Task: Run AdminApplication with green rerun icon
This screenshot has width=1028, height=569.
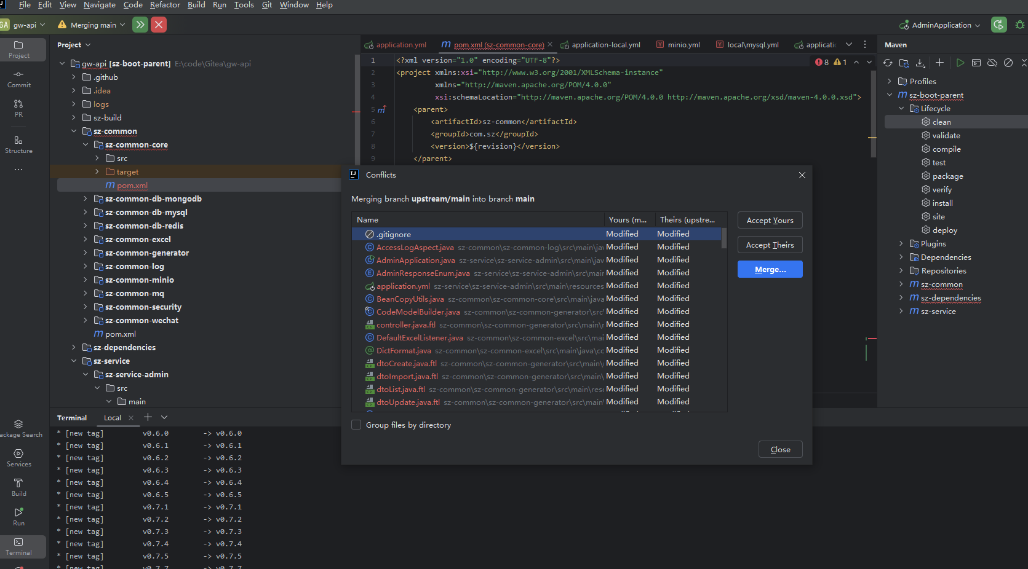Action: point(999,25)
